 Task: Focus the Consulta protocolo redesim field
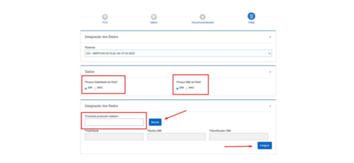tap(114, 122)
